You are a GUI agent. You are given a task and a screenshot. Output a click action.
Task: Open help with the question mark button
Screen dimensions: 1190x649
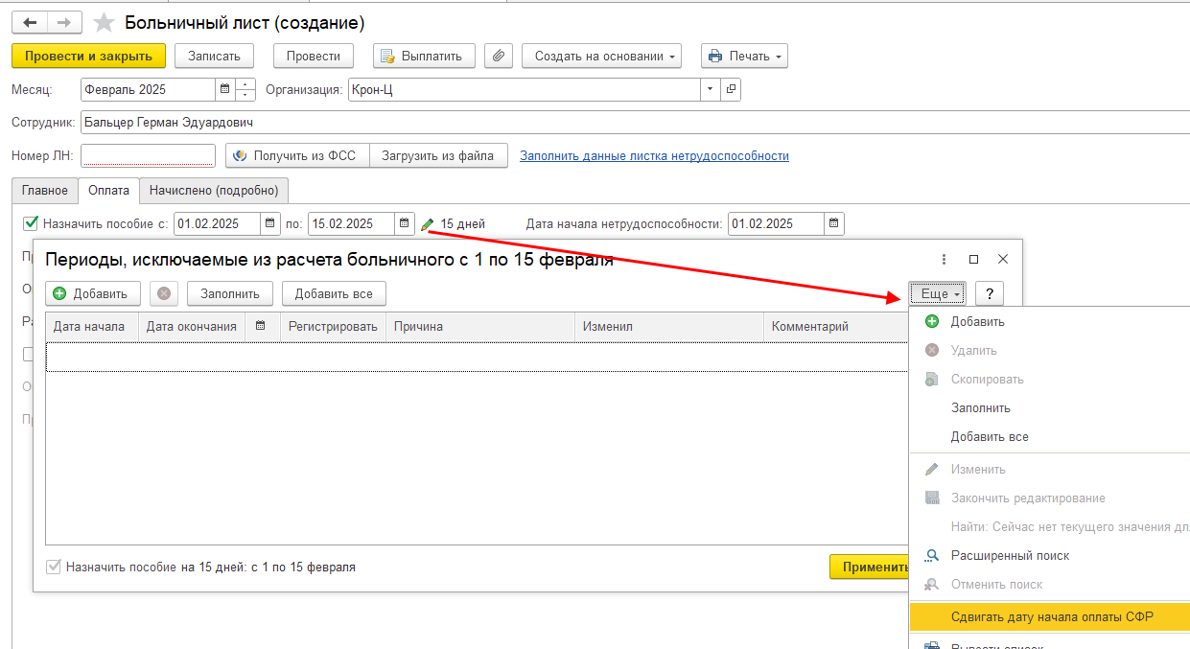pyautogui.click(x=990, y=294)
